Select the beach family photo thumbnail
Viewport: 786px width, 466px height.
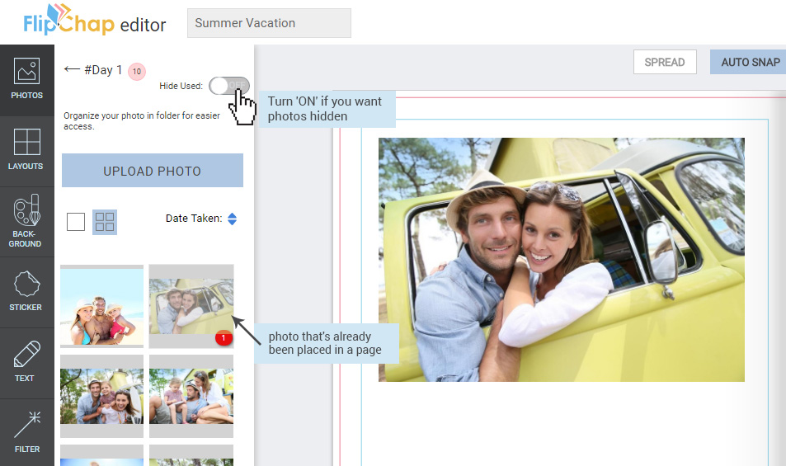tap(101, 306)
